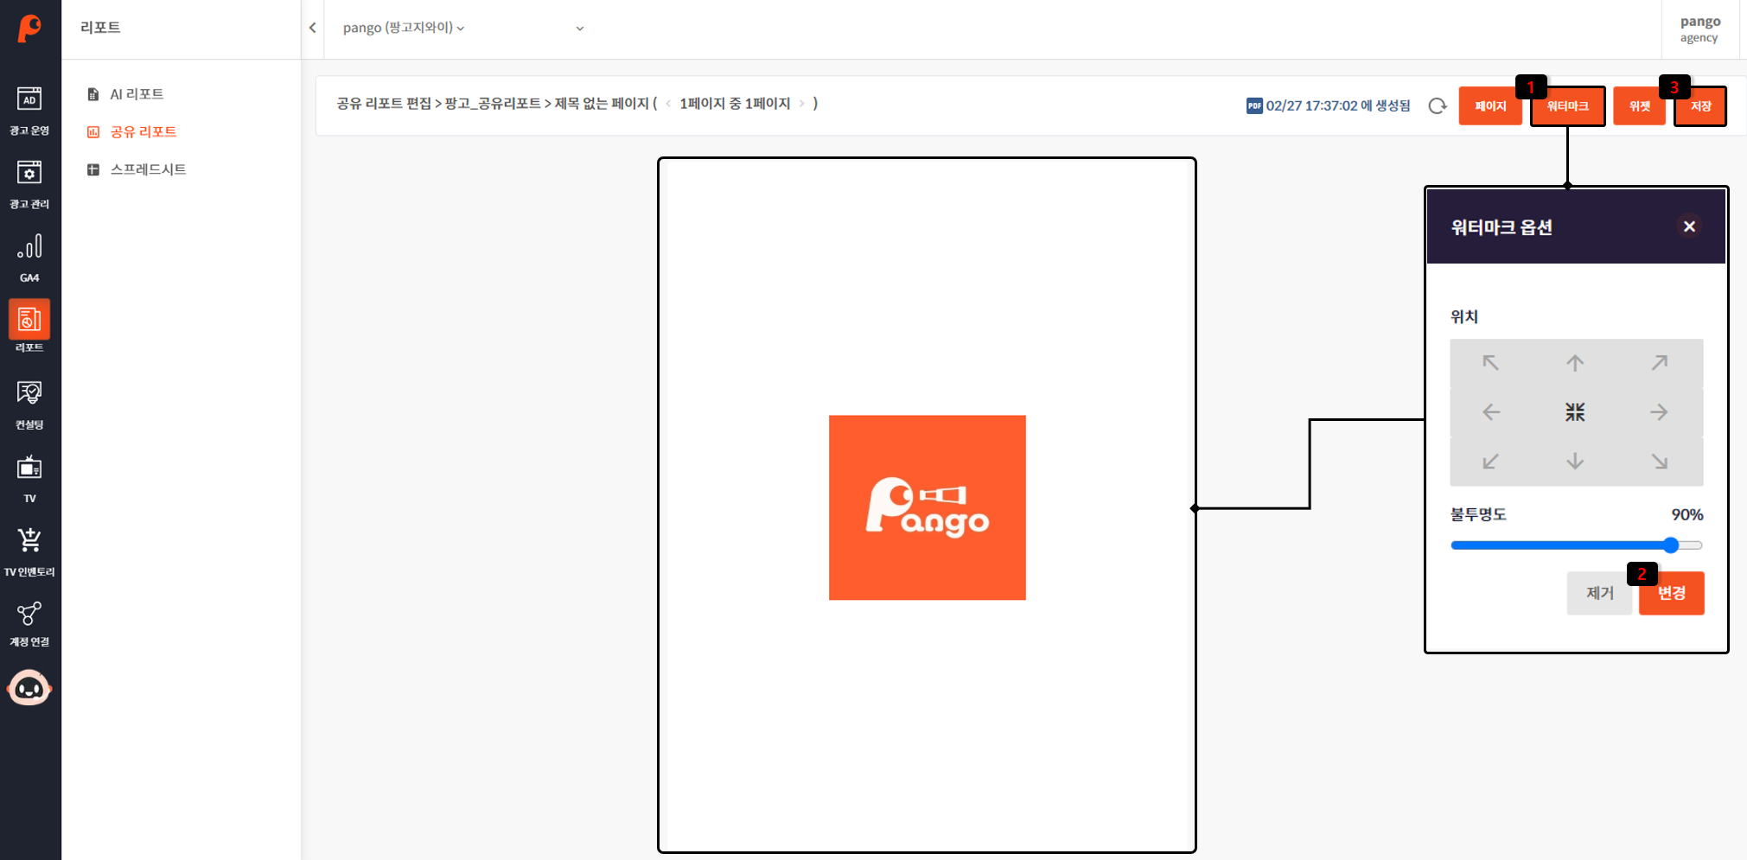Click the 90% opacity value
Screen dimensions: 1747x860
[1686, 515]
